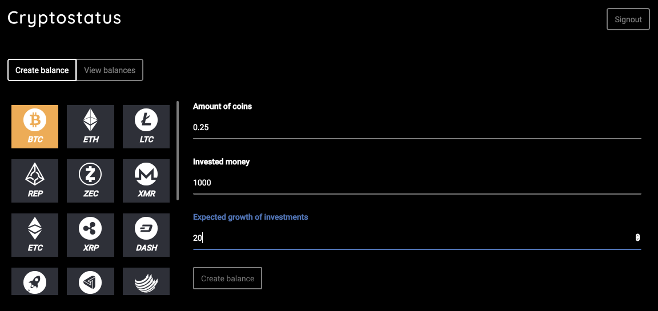This screenshot has width=658, height=311.
Task: Pick the Ethereum Classic ETC coin
Action: click(x=35, y=235)
